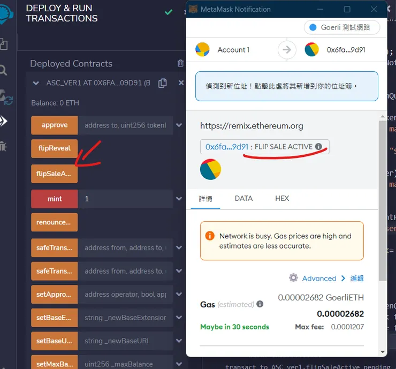
Task: Click the renounce ownership button
Action: [x=54, y=222]
